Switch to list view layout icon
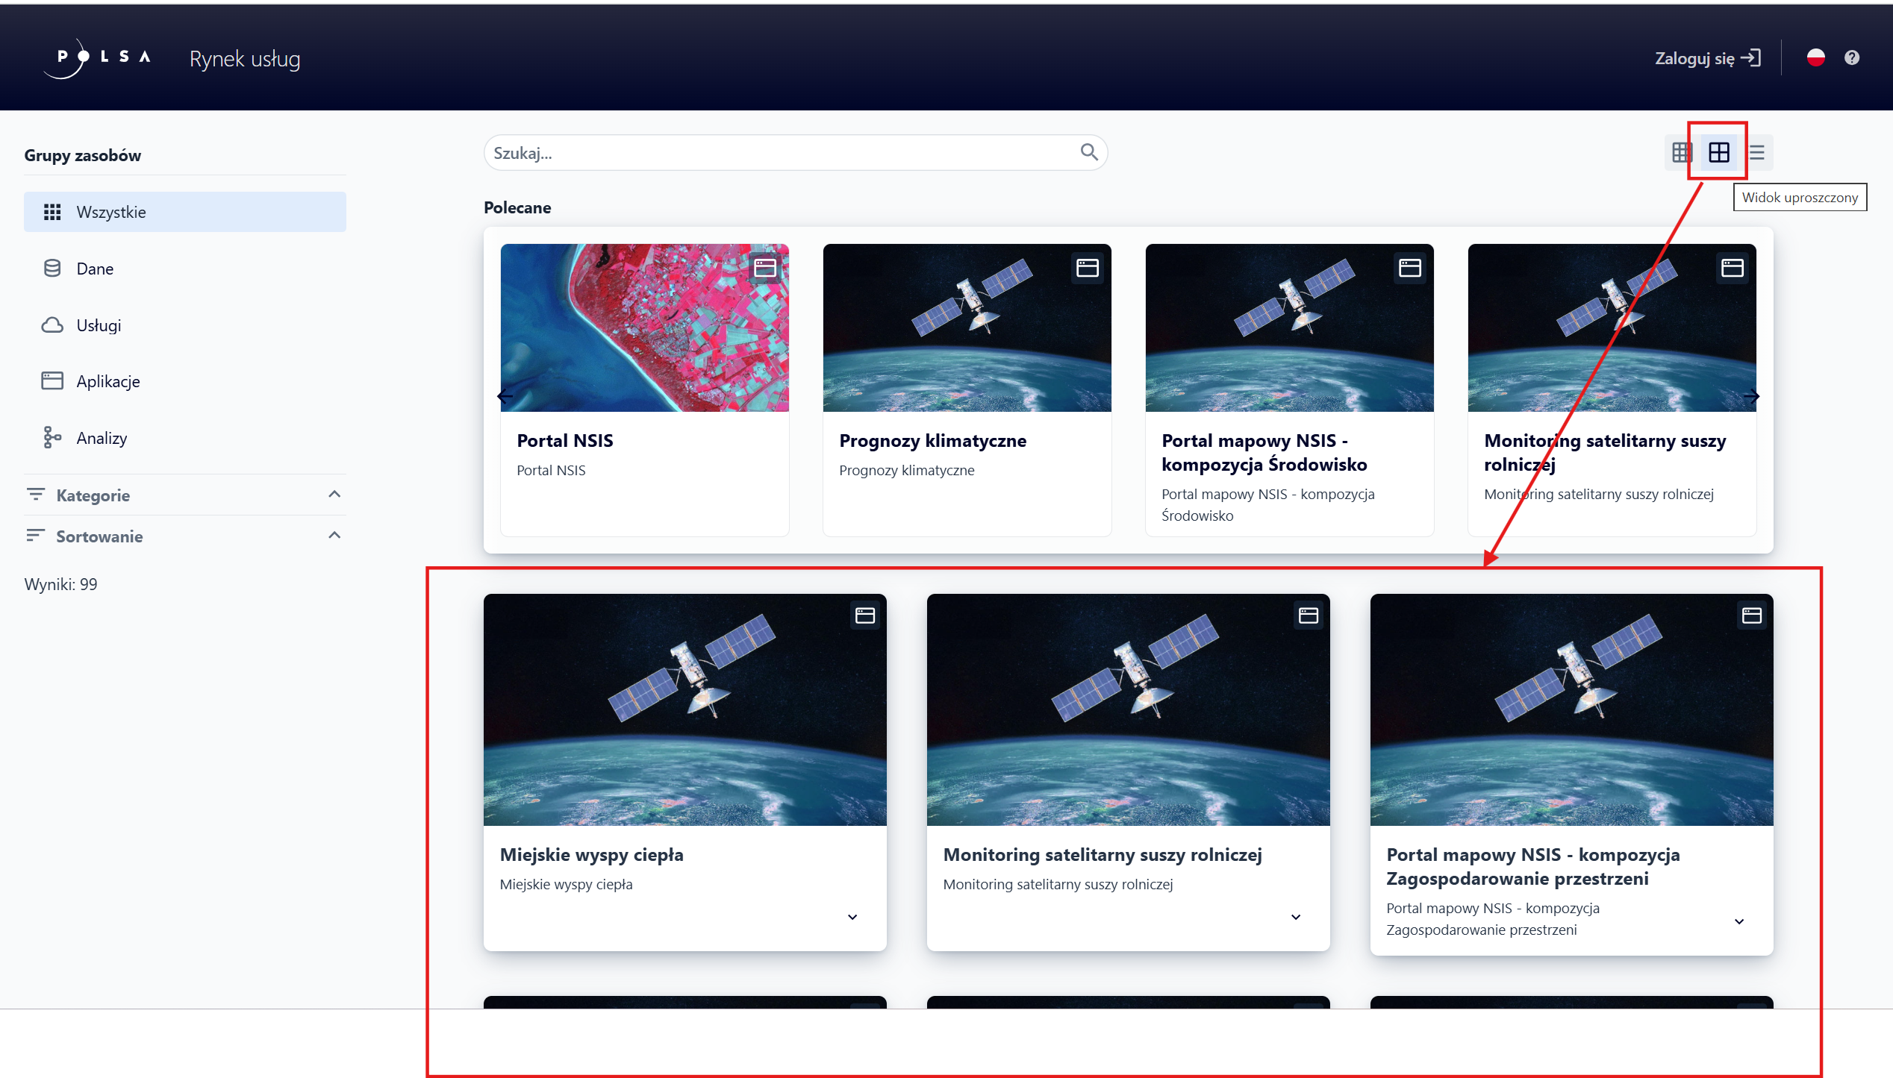 click(x=1757, y=153)
